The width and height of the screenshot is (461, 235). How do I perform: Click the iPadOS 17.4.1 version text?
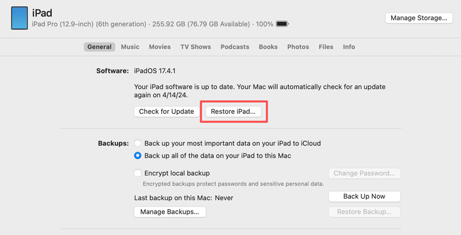coord(154,71)
